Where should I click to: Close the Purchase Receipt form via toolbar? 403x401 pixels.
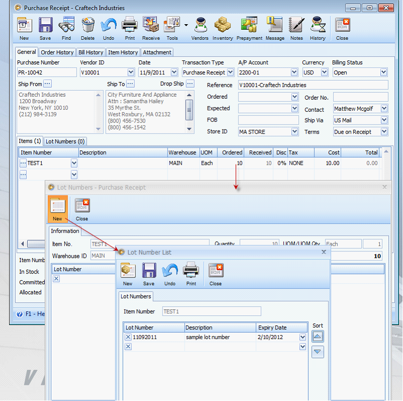point(342,28)
